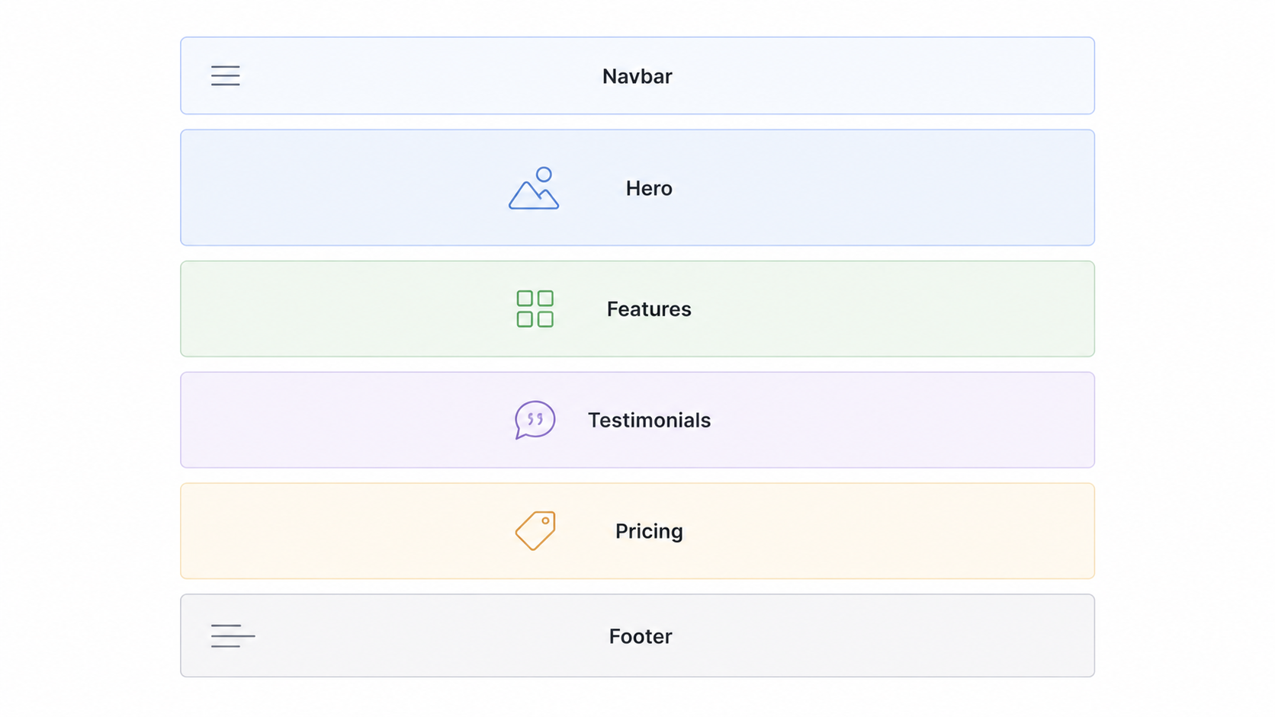Click the text lines icon in Footer
The width and height of the screenshot is (1275, 717).
(x=233, y=635)
